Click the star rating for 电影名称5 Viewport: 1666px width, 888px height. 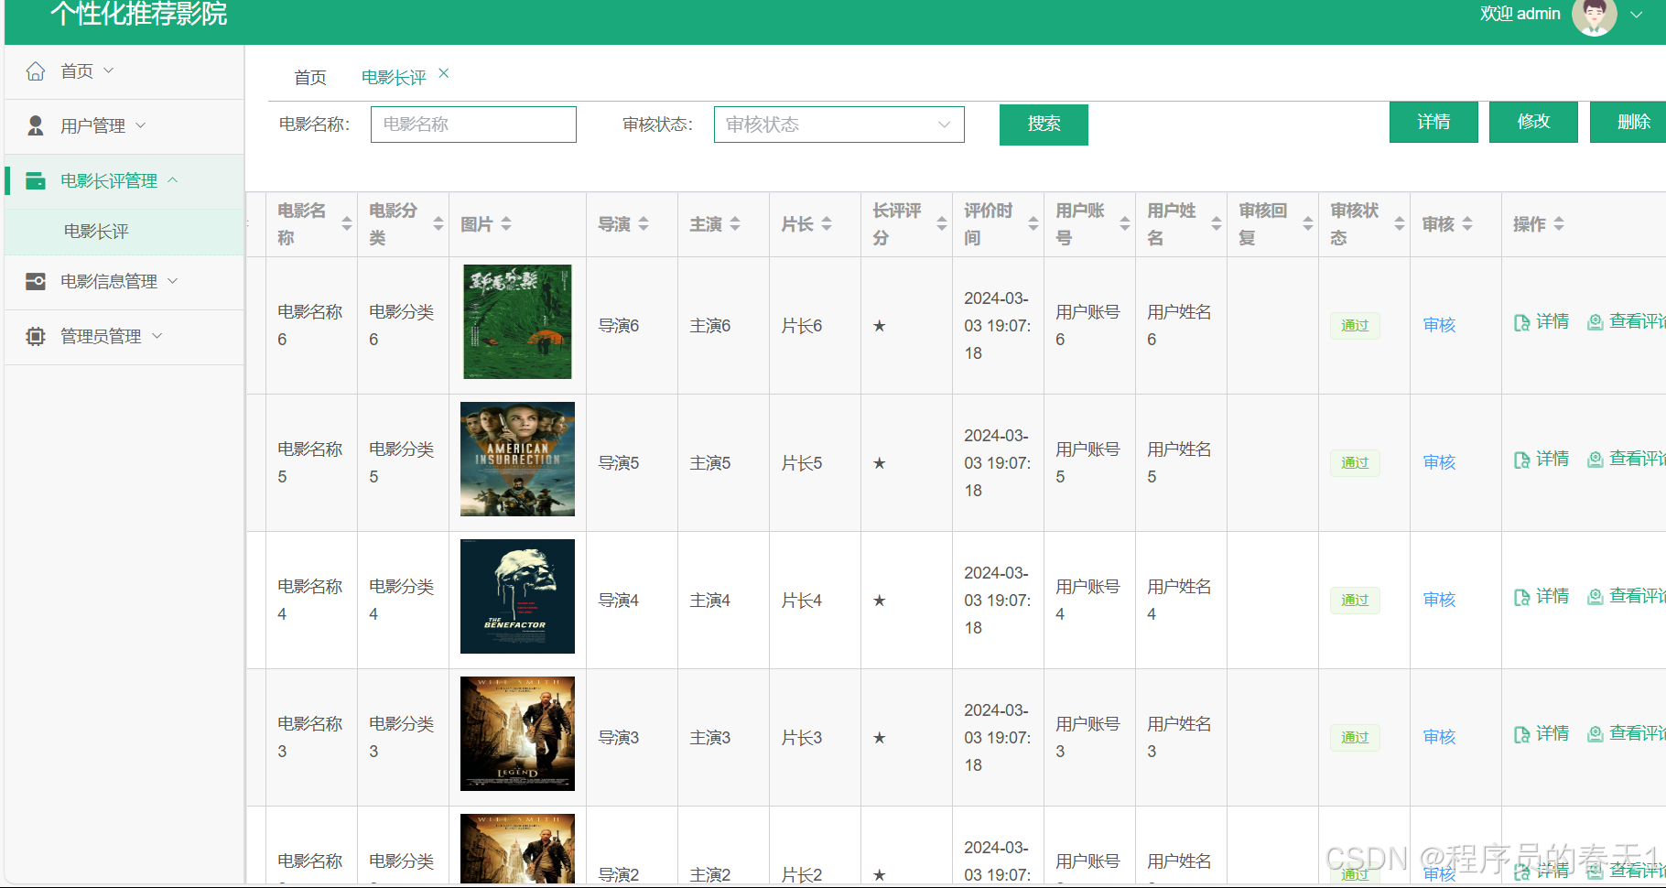click(879, 463)
